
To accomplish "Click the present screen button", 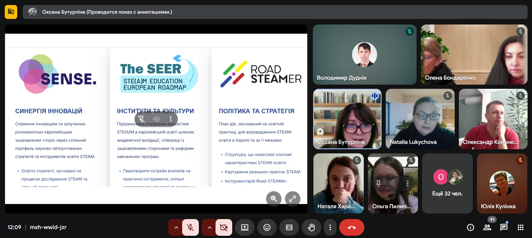I will point(244,227).
